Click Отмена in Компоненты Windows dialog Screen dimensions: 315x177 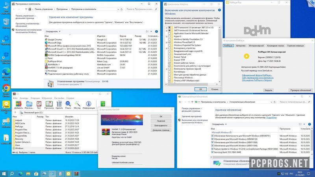[215, 89]
